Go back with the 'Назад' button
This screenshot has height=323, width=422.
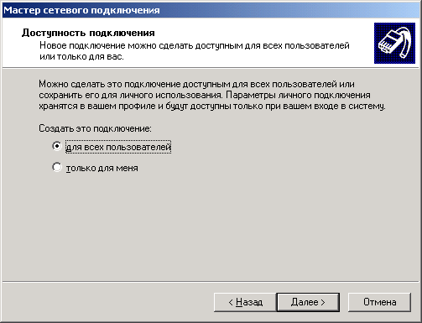pos(245,302)
